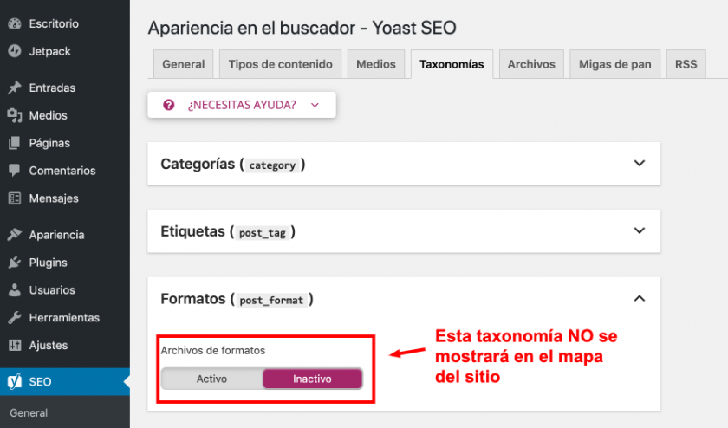Viewport: 728px width, 428px height.
Task: Open the RSS tab
Action: coord(686,64)
